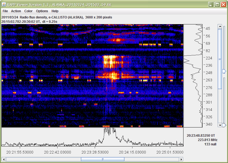Click the frequency spectrum profile panel

tap(193, 76)
